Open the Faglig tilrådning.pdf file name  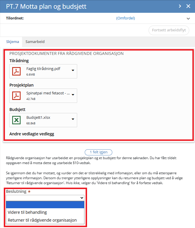click(x=43, y=69)
